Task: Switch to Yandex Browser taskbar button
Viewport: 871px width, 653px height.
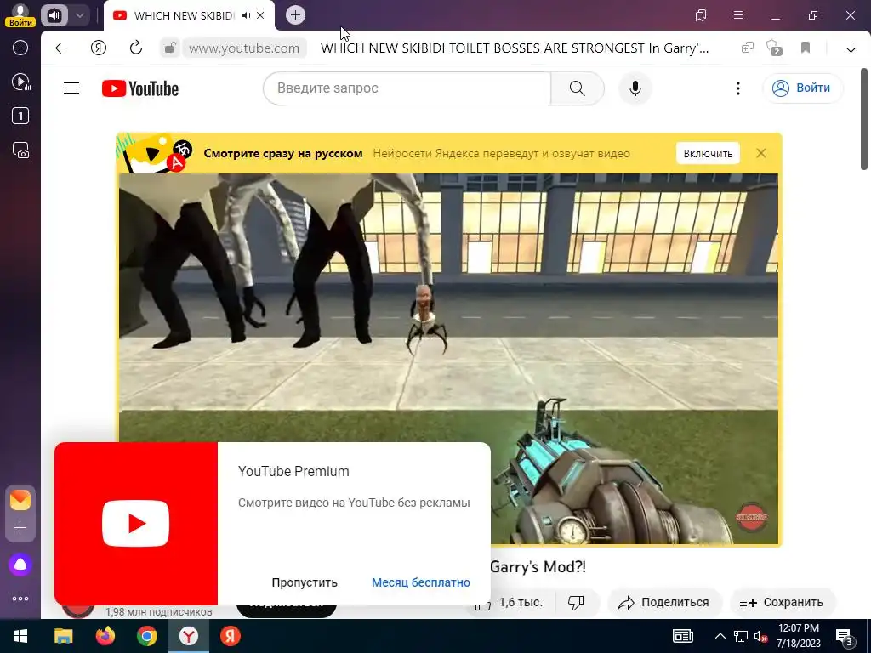Action: (189, 636)
